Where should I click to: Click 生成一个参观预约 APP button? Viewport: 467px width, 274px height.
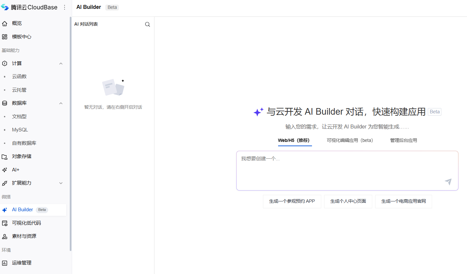click(292, 201)
